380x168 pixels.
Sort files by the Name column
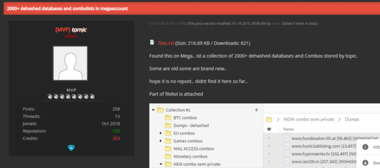288,129
